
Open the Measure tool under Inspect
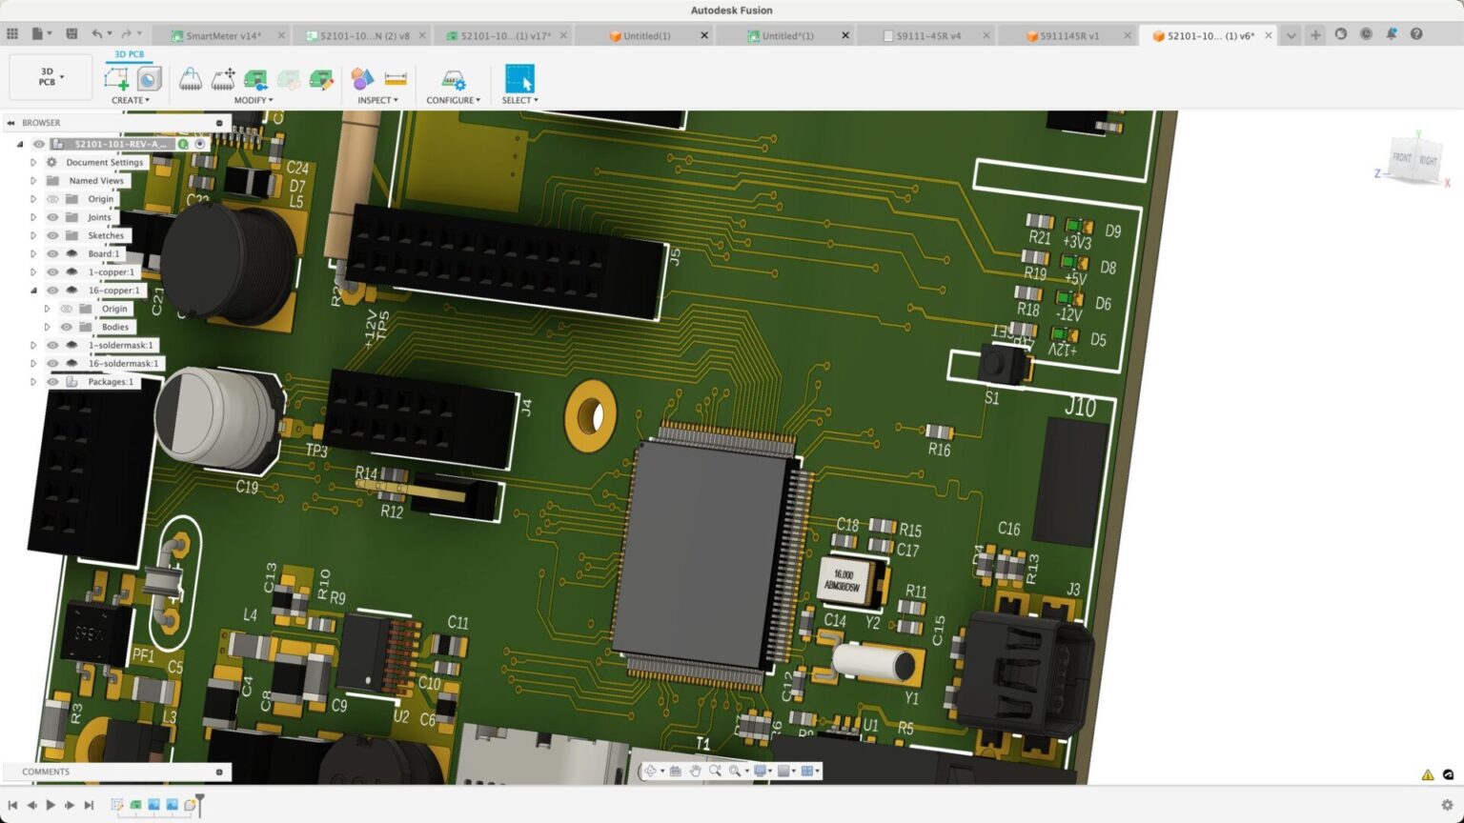396,80
